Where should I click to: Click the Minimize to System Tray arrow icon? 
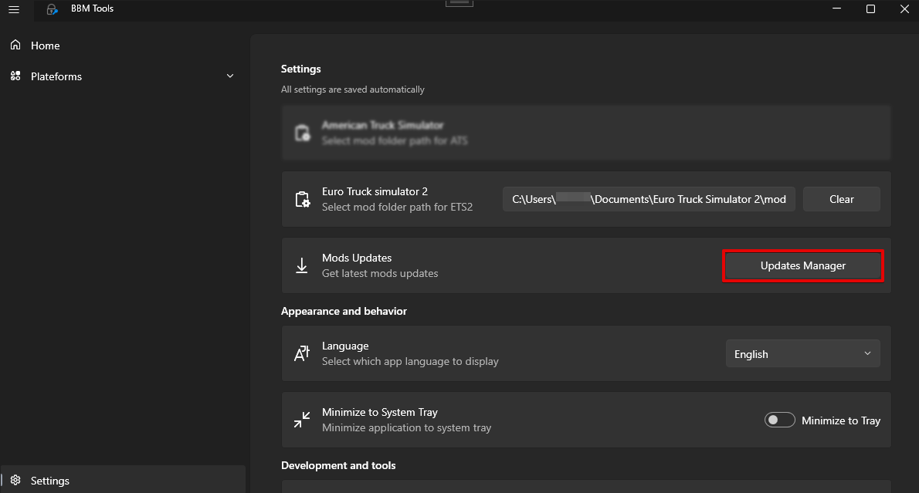(x=301, y=419)
